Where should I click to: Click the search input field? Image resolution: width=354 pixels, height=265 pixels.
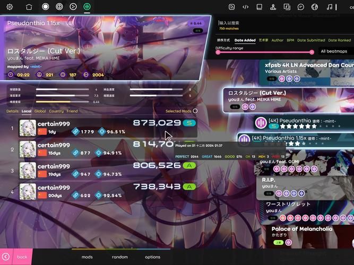tap(286, 23)
